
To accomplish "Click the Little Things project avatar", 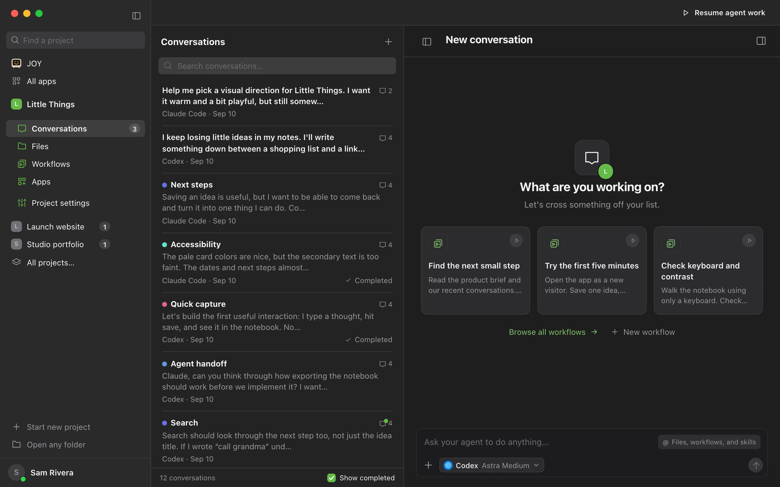I will point(16,104).
